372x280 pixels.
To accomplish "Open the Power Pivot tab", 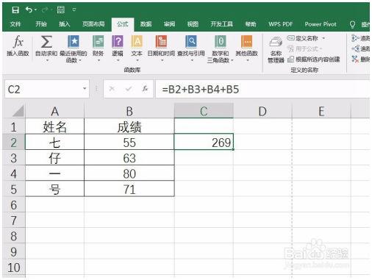I will 321,24.
